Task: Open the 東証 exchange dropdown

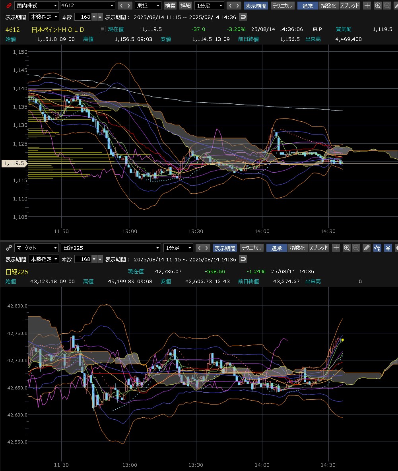Action: point(148,6)
